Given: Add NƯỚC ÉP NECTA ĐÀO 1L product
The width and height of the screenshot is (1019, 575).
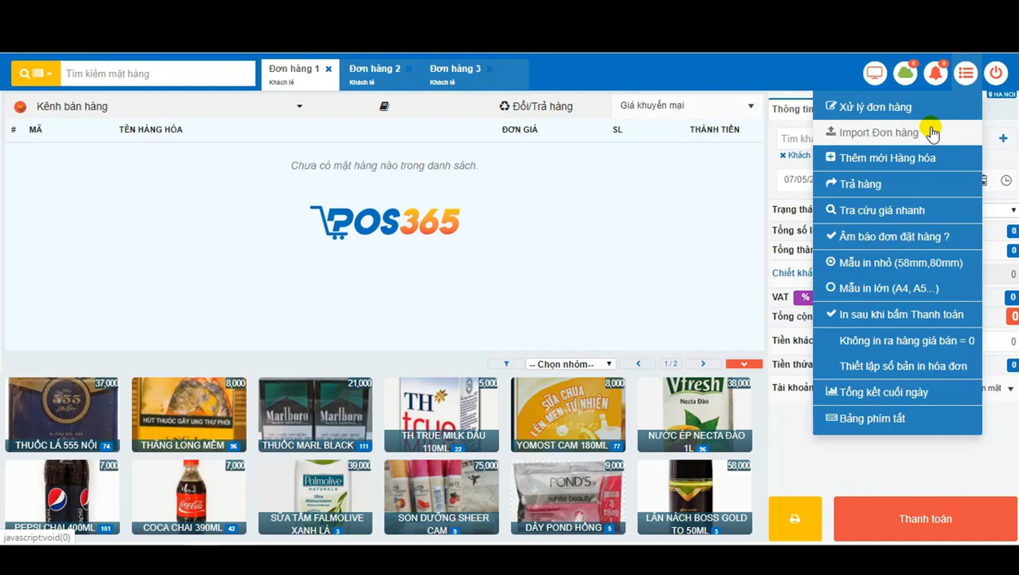Looking at the screenshot, I should [x=695, y=414].
